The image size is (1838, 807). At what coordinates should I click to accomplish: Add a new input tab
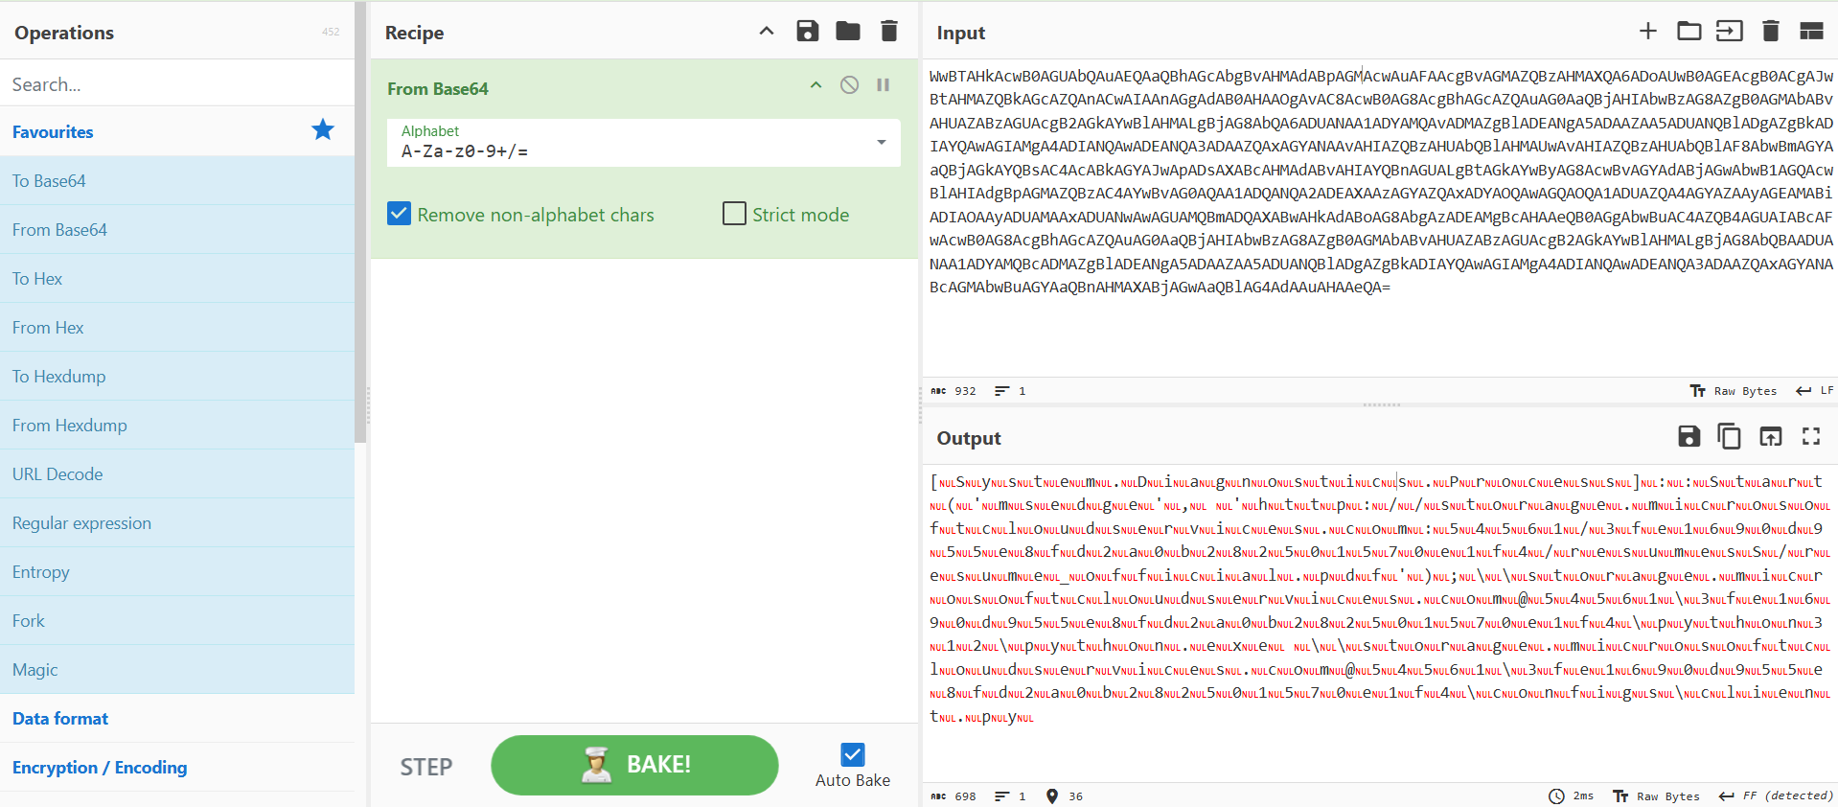pyautogui.click(x=1647, y=32)
